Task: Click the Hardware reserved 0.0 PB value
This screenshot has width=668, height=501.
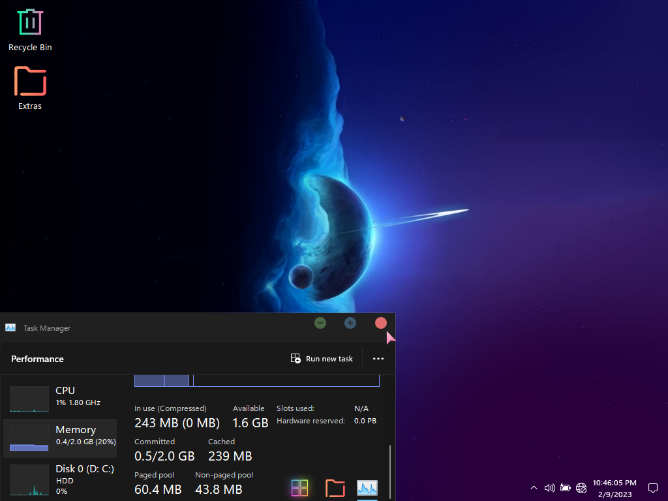Action: coord(365,421)
